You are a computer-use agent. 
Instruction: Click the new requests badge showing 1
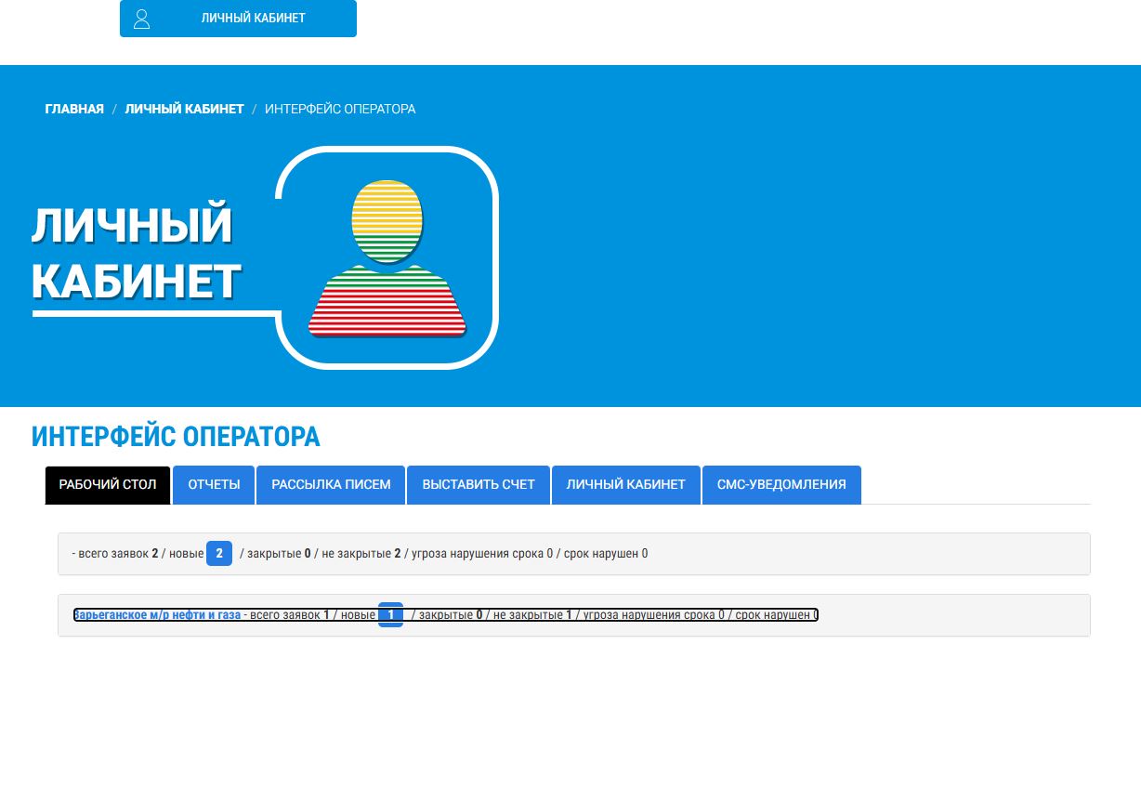tap(390, 615)
